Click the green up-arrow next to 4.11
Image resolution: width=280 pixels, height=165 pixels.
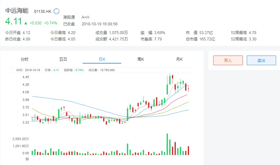pyautogui.click(x=25, y=23)
